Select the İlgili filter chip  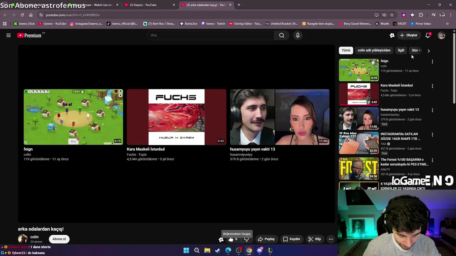point(401,50)
